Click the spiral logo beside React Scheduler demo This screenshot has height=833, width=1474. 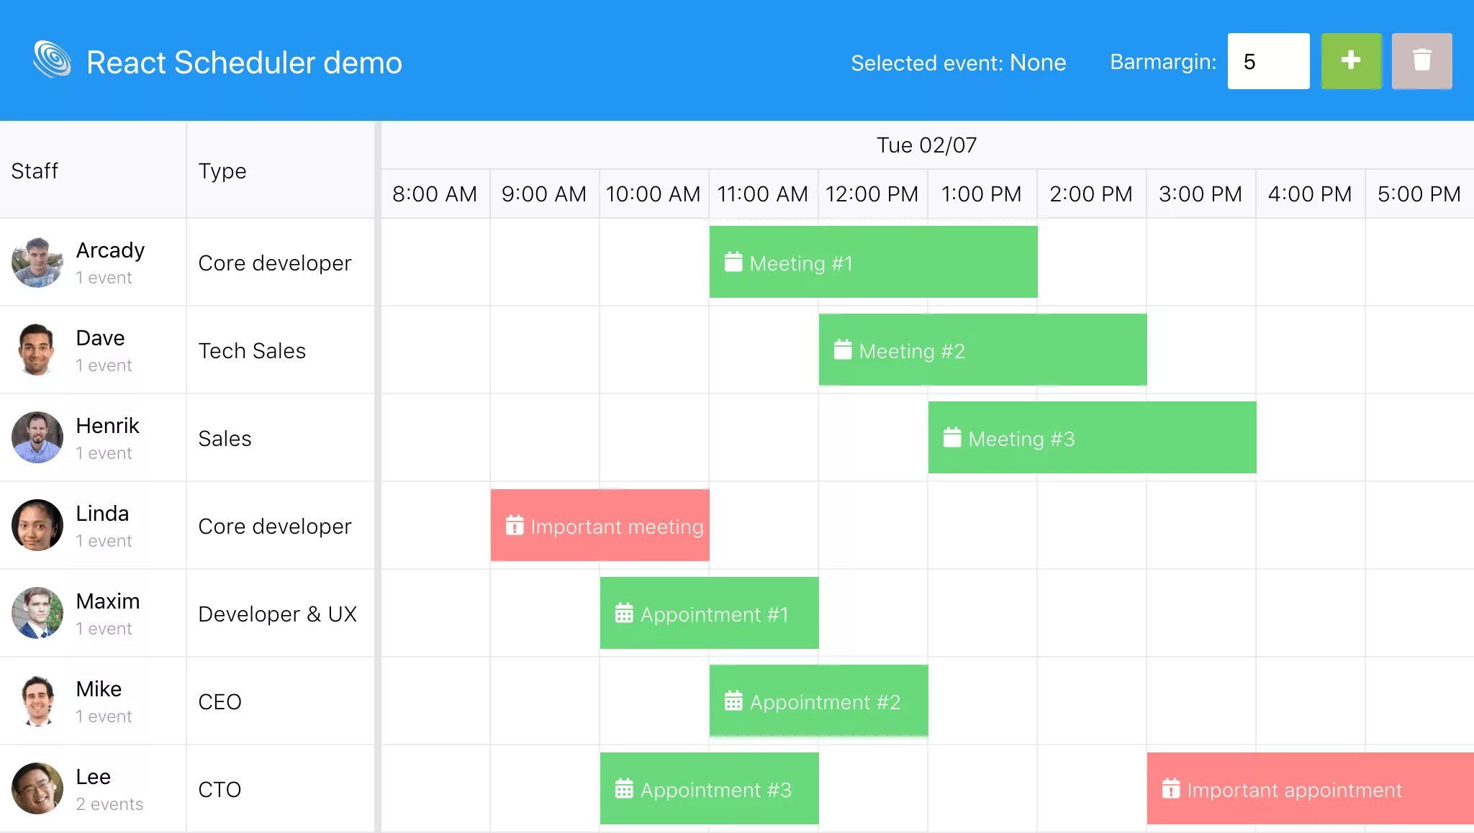[52, 59]
